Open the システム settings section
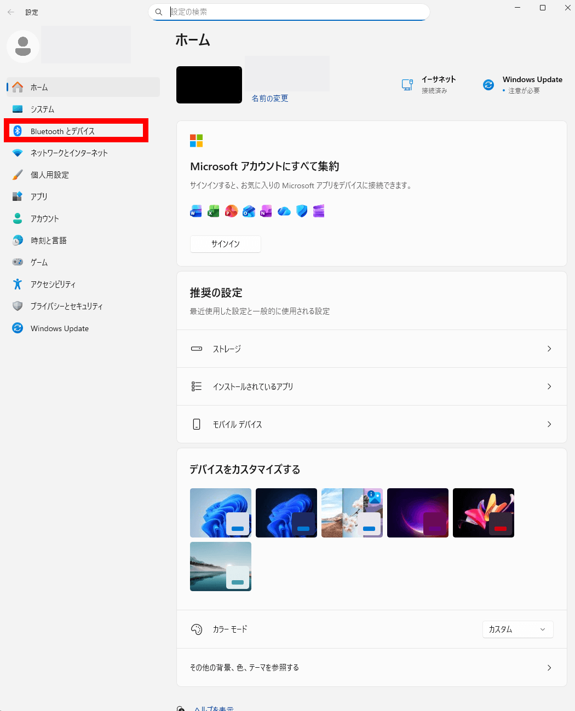This screenshot has height=711, width=575. [83, 109]
